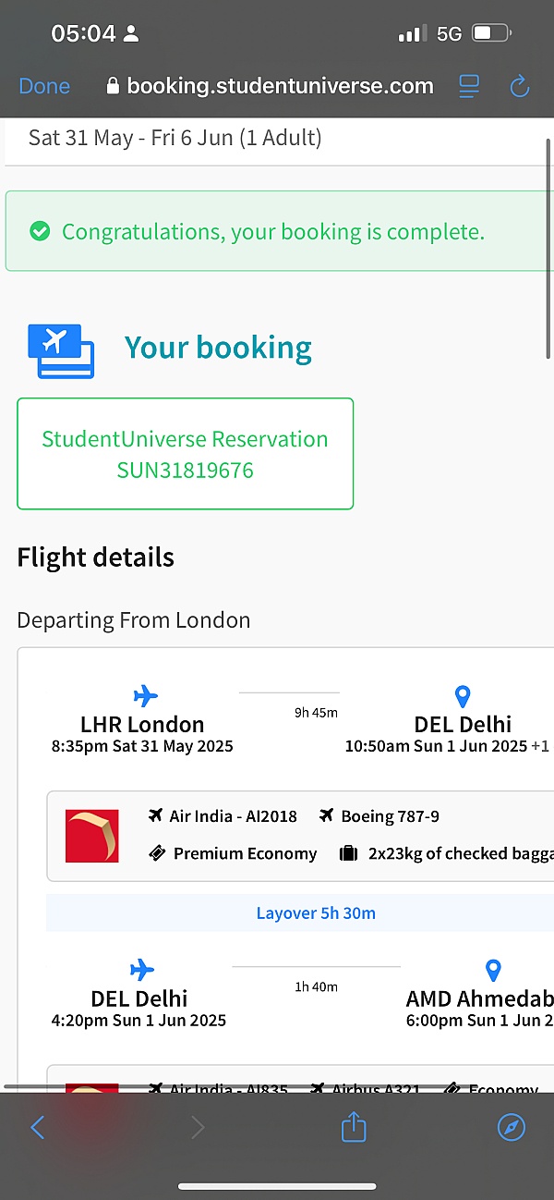Tap the DEL Delhi second departure plane icon
This screenshot has width=554, height=1200.
[x=142, y=970]
